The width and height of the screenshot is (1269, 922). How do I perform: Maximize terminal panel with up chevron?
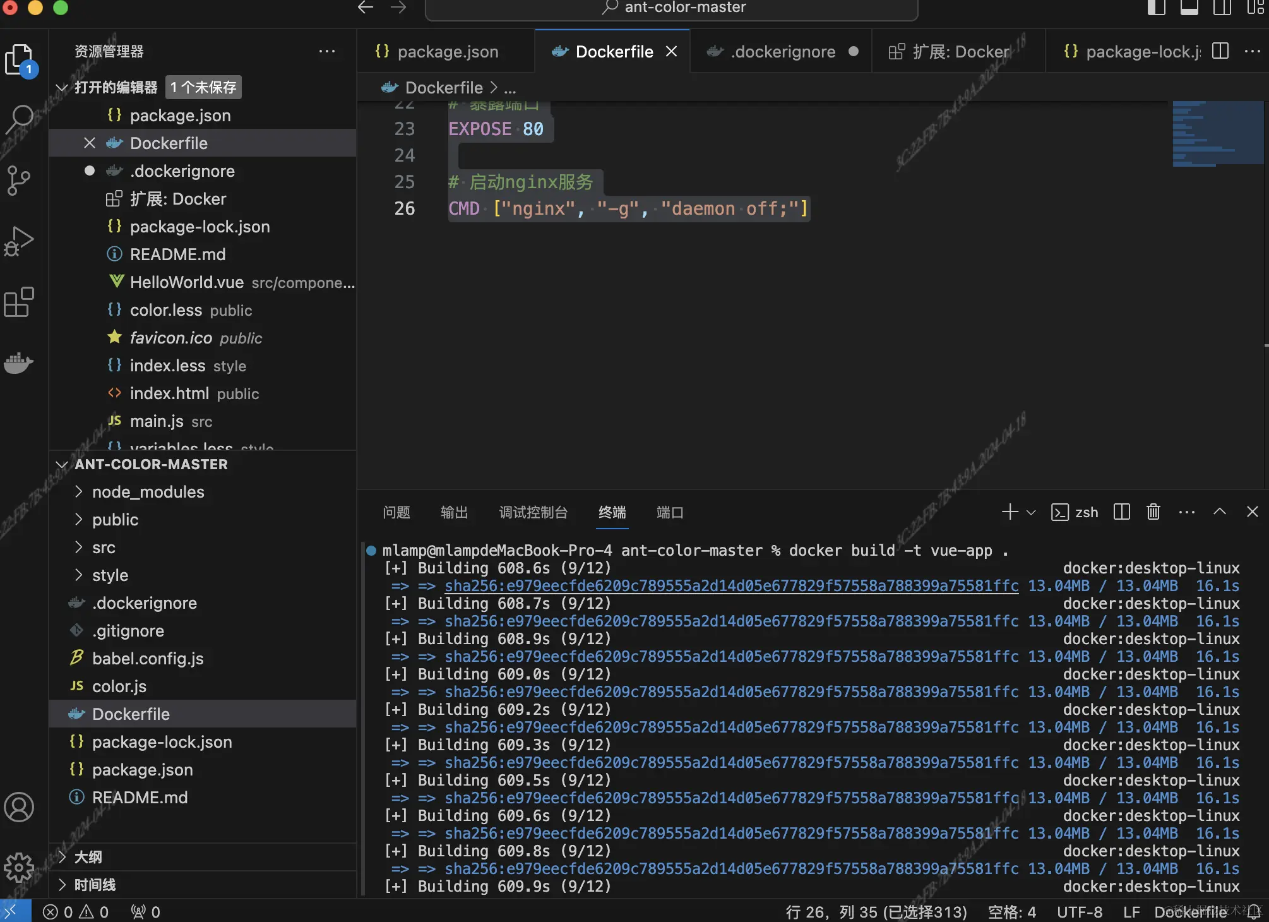tap(1220, 512)
